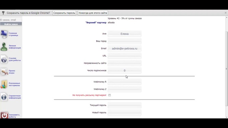Select the Справочная информация menu label

[15, 97]
